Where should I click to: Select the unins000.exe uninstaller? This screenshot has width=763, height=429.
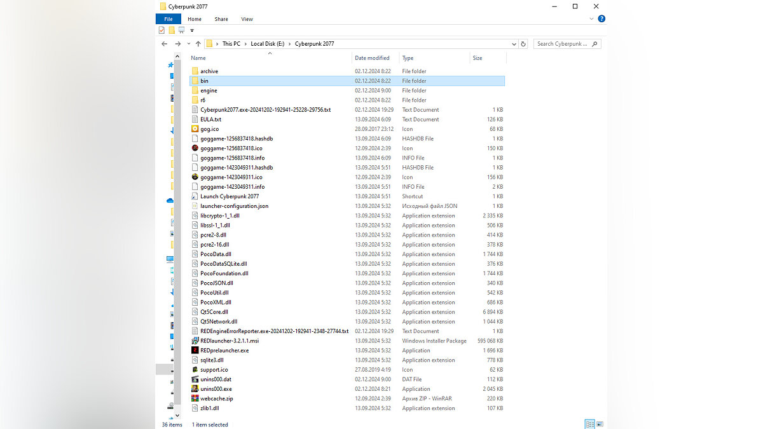click(x=216, y=389)
